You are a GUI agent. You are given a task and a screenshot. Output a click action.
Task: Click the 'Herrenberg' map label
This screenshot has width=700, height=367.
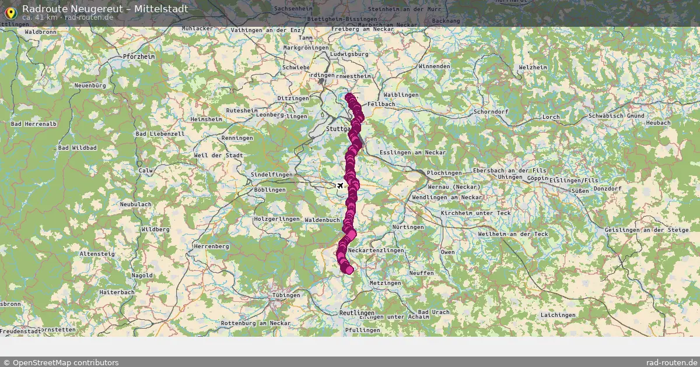211,246
